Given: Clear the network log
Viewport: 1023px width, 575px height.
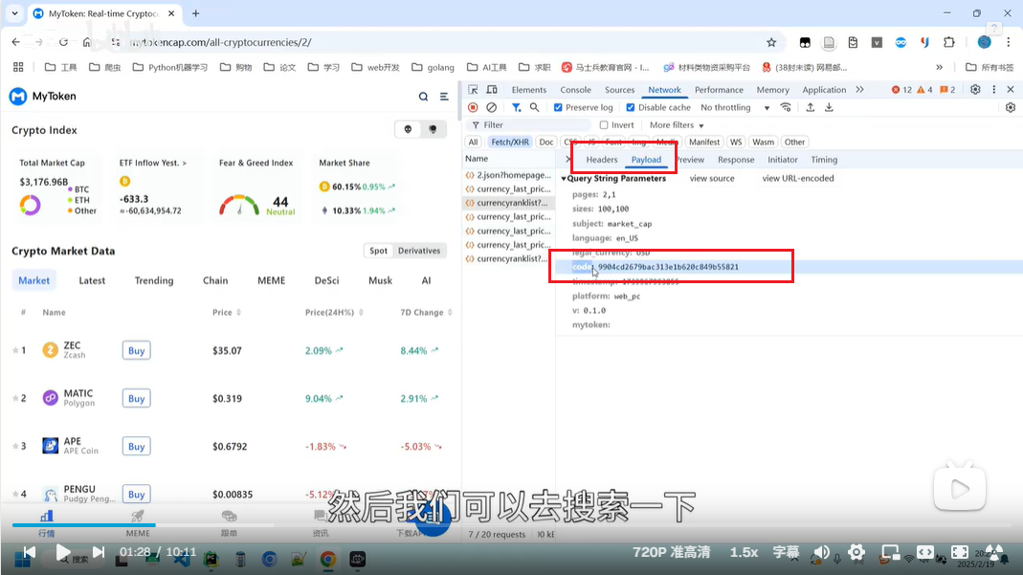Looking at the screenshot, I should [x=491, y=108].
